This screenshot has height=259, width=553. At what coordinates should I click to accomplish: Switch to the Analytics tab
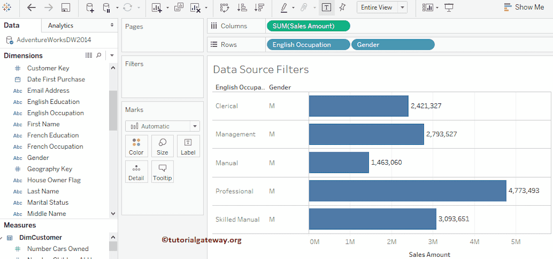tap(60, 25)
